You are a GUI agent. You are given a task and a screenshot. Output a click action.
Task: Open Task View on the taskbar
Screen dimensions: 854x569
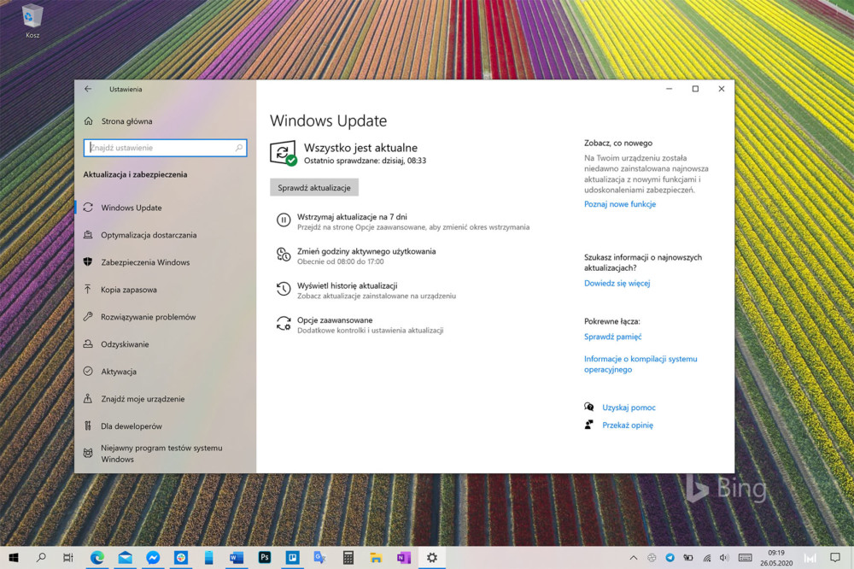68,558
